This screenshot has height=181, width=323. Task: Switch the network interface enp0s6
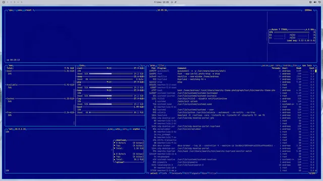pyautogui.click(x=136, y=129)
